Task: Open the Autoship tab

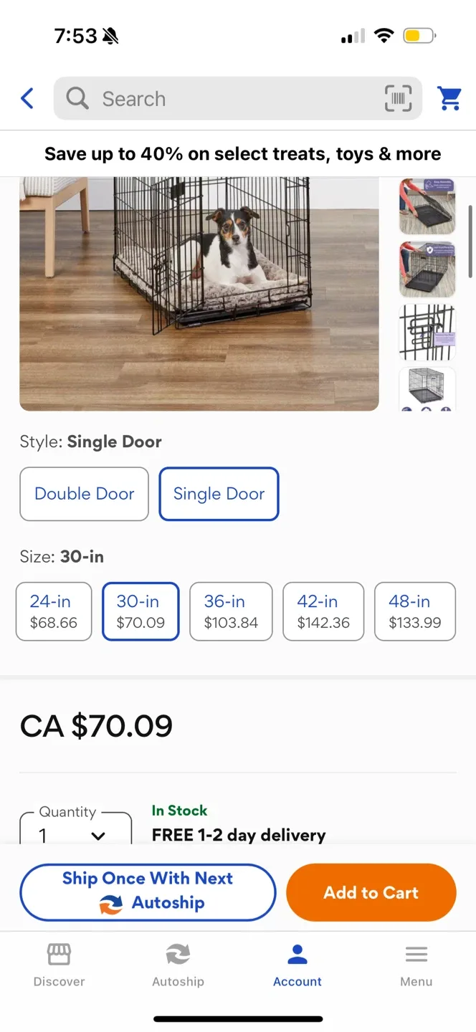Action: (x=178, y=965)
